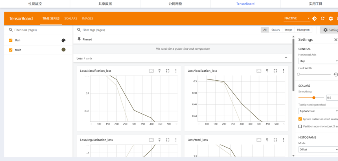This screenshot has height=161, width=338.
Task: Collapse the Loss cards group
Action: 286,57
